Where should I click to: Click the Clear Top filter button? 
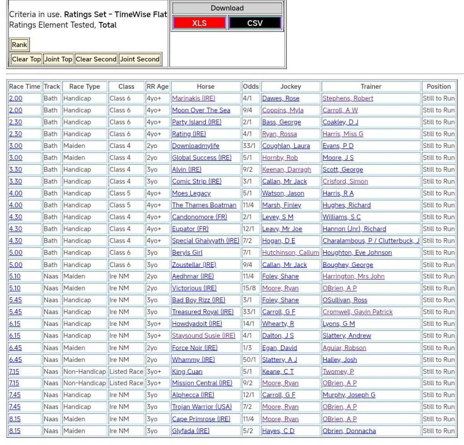pyautogui.click(x=26, y=59)
